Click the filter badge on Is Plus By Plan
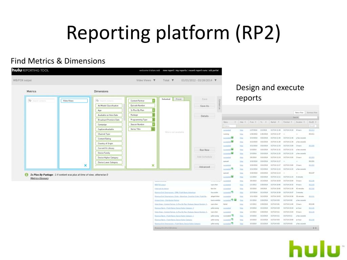 [154, 110]
